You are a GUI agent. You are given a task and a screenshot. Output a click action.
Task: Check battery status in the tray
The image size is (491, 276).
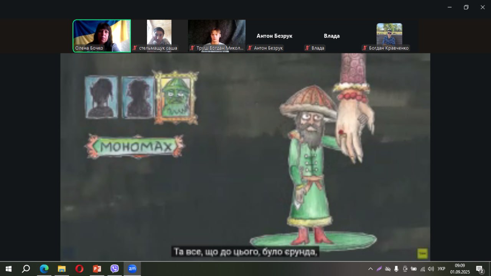click(x=414, y=269)
